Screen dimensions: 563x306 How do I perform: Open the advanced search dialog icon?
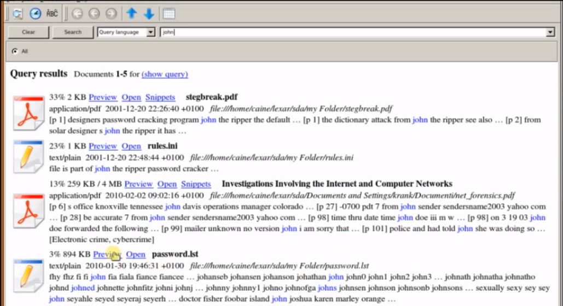click(18, 14)
